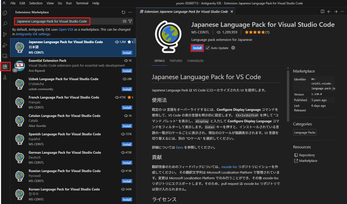Select the Extensions view icon
This screenshot has width=347, height=204.
(x=5, y=67)
